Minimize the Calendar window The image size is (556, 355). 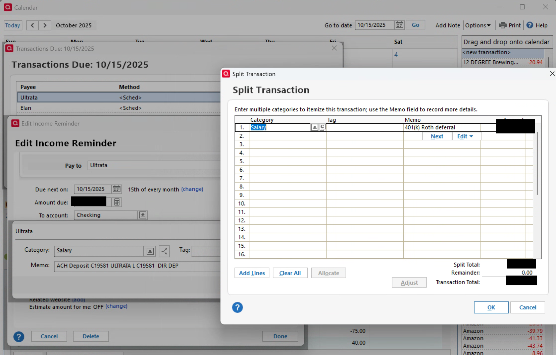tap(500, 7)
